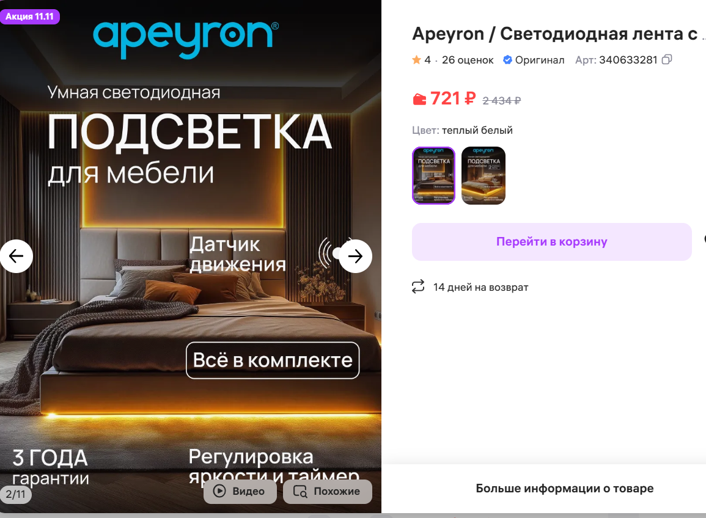This screenshot has width=706, height=518.
Task: Play the product Видео
Action: [240, 491]
